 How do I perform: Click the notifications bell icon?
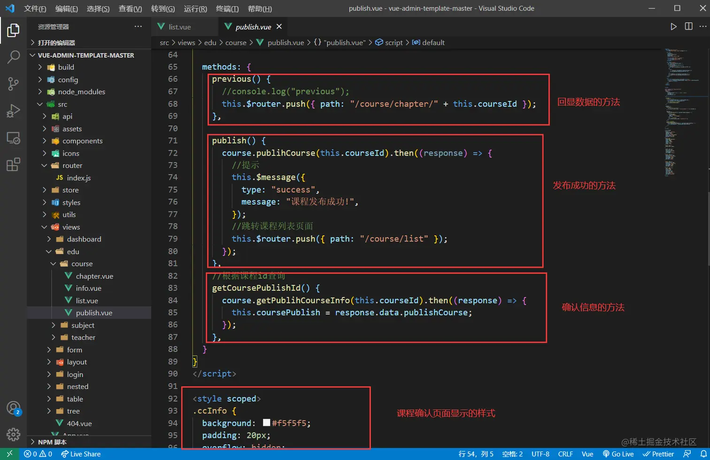coord(703,454)
